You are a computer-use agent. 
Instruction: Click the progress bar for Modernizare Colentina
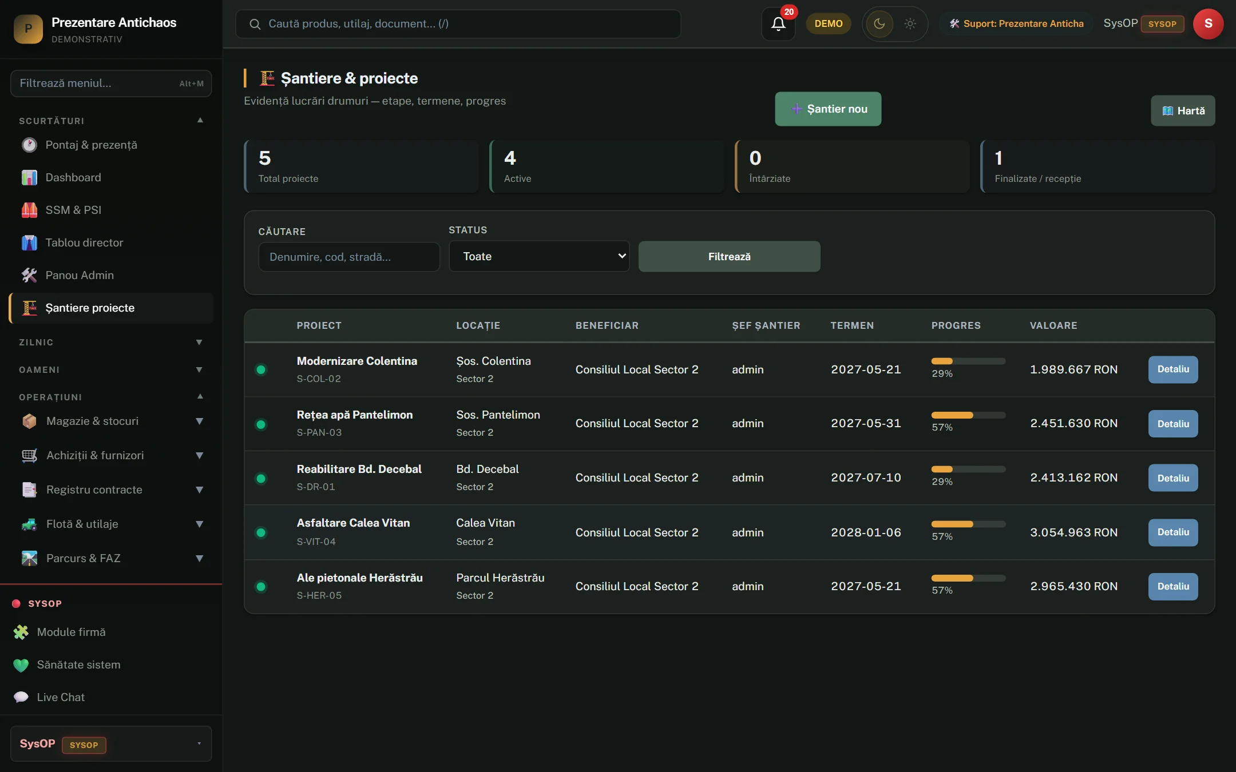[968, 361]
